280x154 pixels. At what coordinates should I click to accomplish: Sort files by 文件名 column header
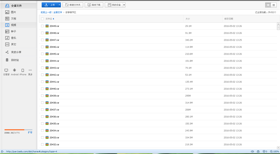click(x=50, y=19)
